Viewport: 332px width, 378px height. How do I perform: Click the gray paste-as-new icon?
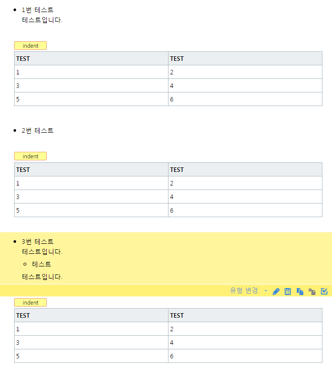point(312,292)
